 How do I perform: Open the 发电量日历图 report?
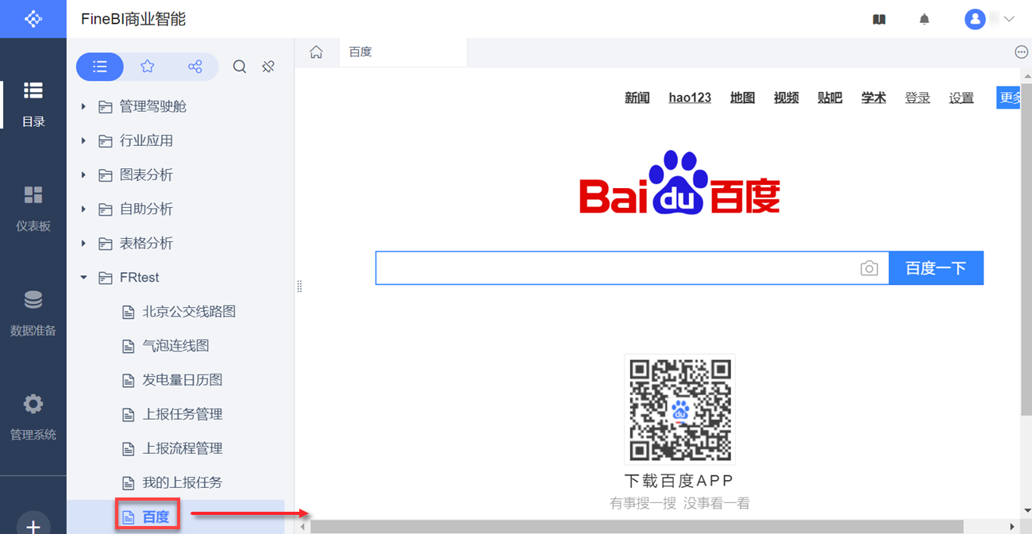coord(183,380)
